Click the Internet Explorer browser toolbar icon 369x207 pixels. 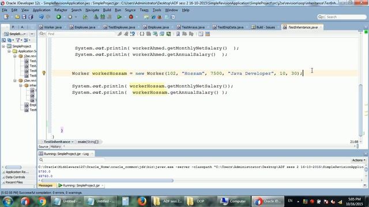[153, 17]
